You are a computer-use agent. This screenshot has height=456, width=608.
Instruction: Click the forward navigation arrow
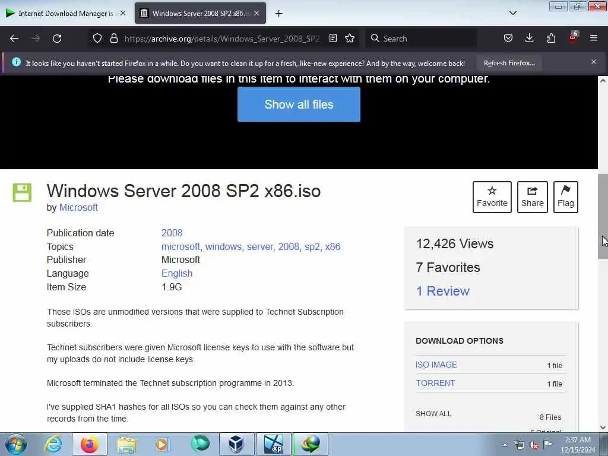(36, 39)
